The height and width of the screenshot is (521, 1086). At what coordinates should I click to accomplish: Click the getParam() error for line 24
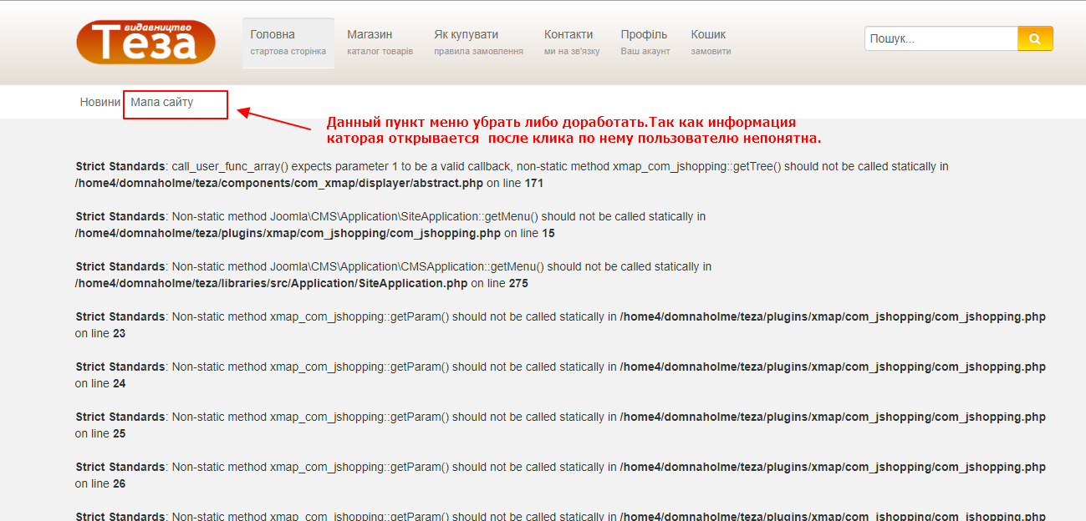point(560,375)
